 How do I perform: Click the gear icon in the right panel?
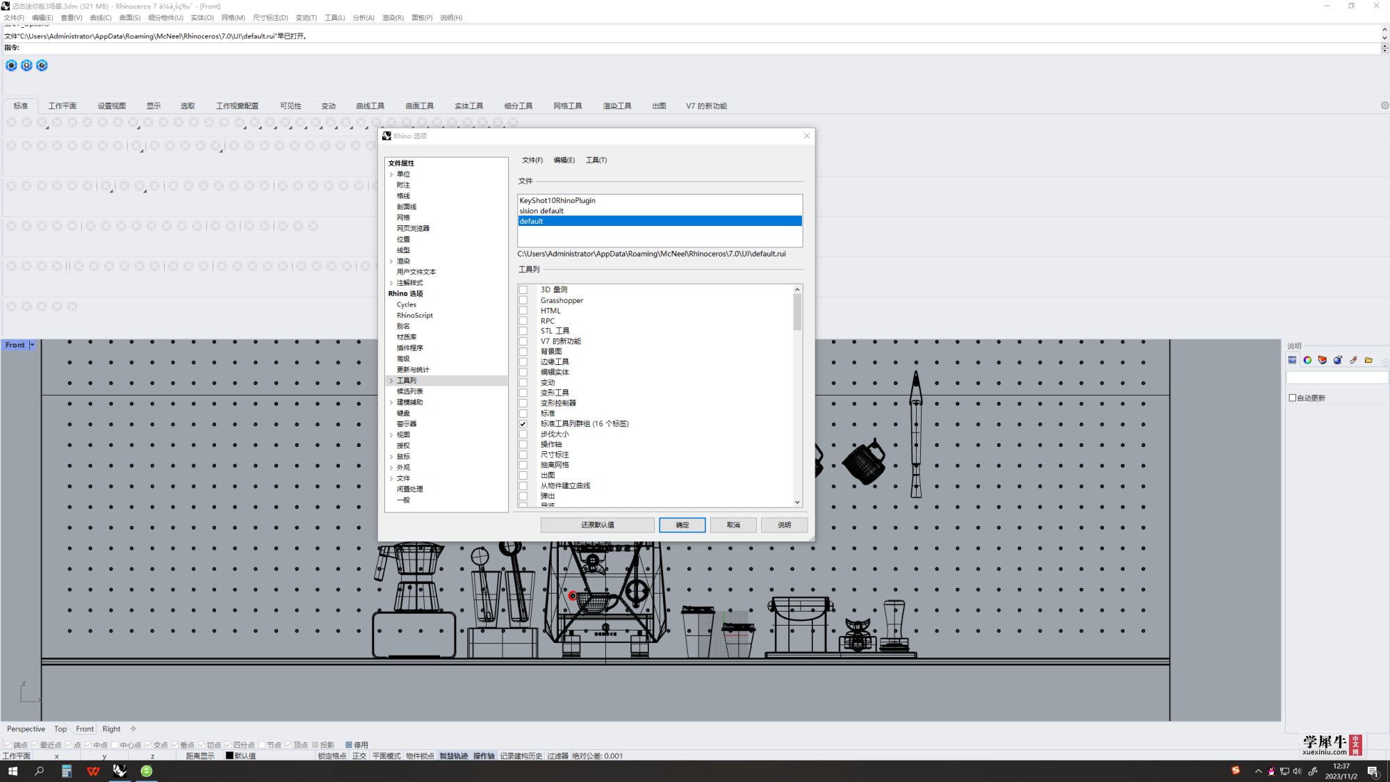click(1384, 361)
